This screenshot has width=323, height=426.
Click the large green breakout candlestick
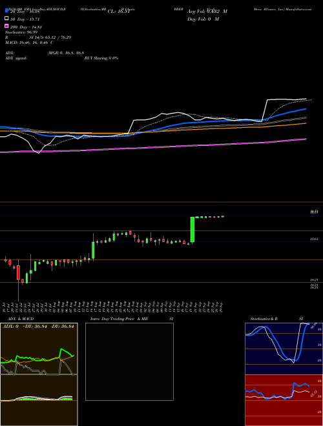[193, 230]
